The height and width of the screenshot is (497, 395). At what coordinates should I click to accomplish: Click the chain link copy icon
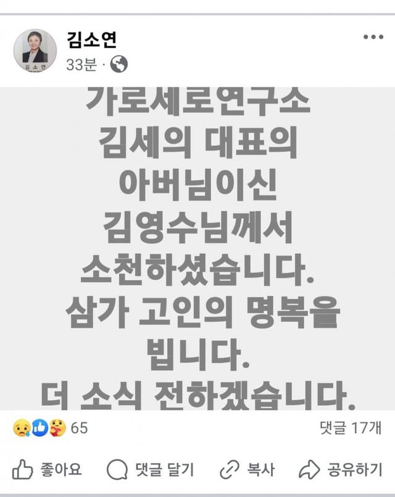[x=230, y=469]
